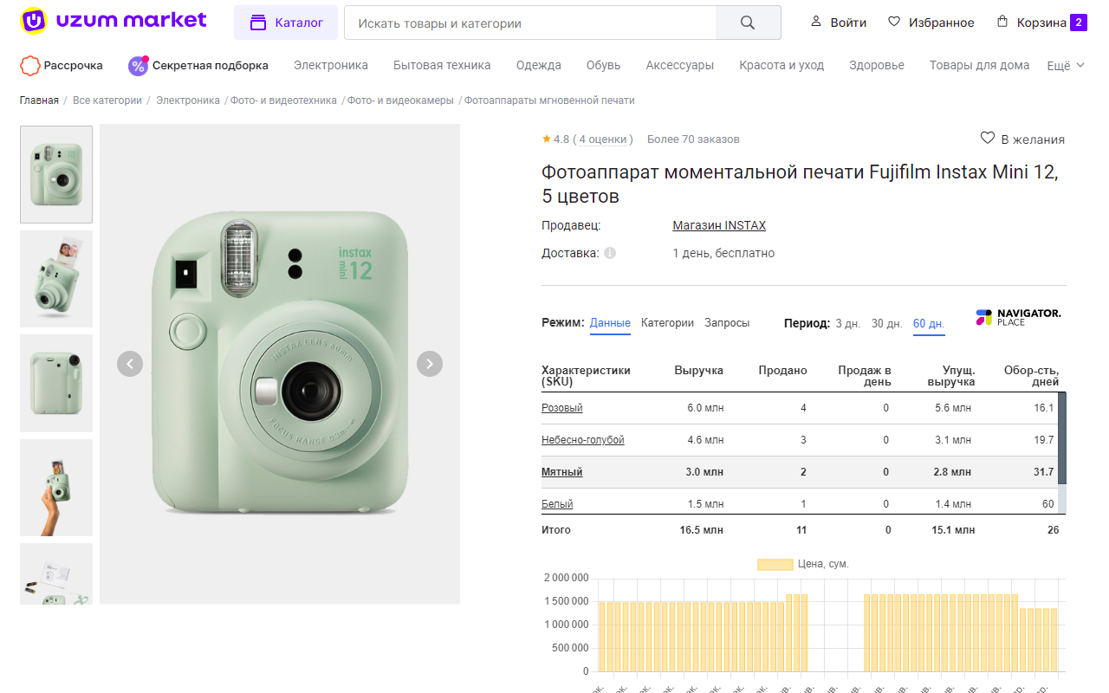Select the accessories thumbnail at bottom

(x=56, y=573)
